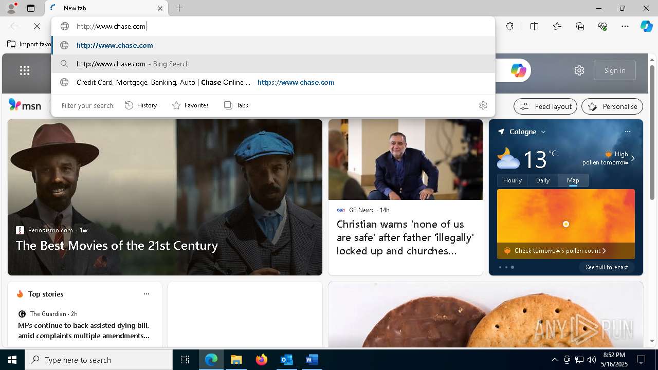The image size is (658, 370).
Task: Click See full forecast button
Action: coord(607,267)
